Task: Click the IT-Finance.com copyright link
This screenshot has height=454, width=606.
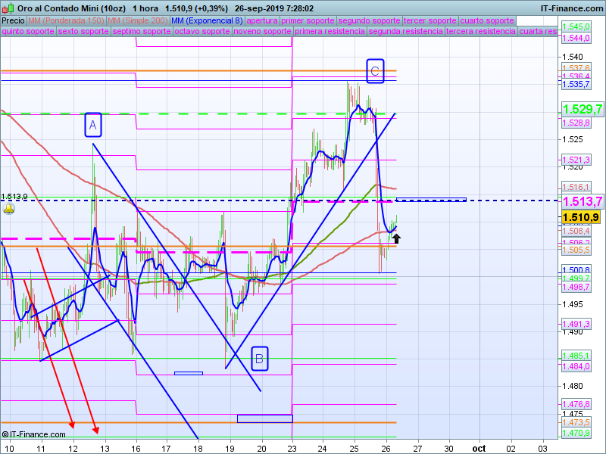Action: click(x=34, y=434)
